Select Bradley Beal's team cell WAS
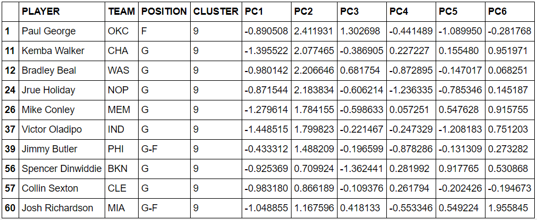 122,70
